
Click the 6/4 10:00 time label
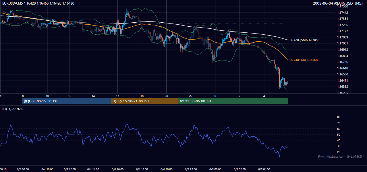[x=47, y=169]
